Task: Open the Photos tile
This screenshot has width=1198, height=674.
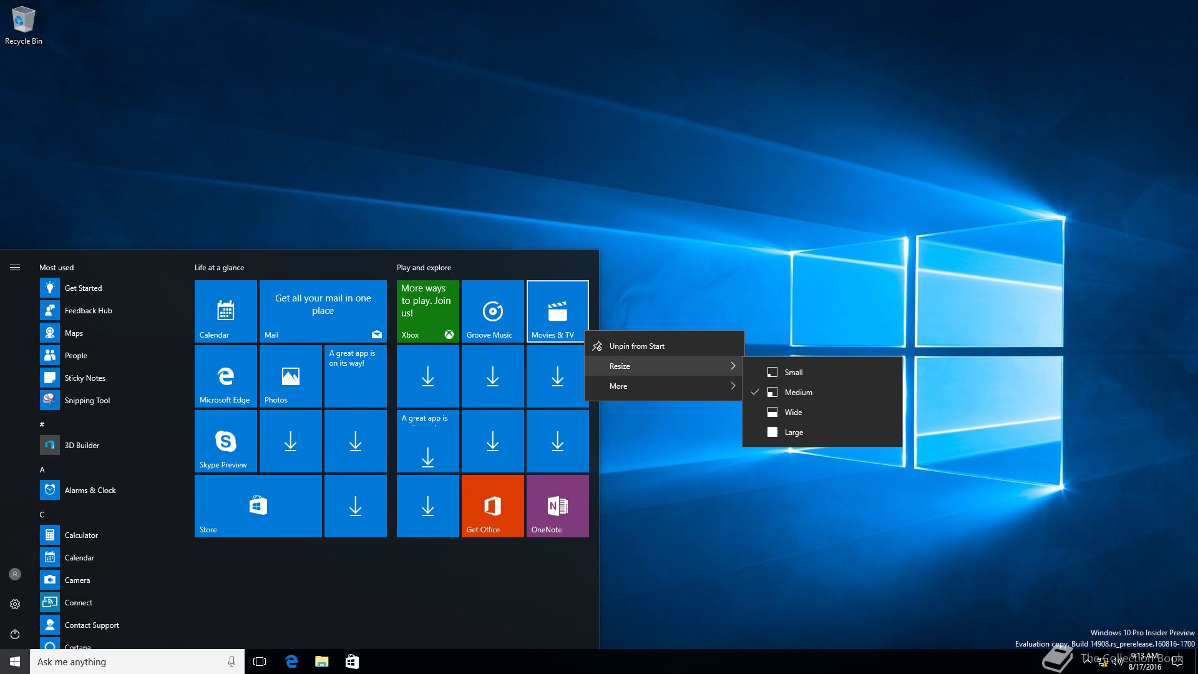Action: (x=291, y=376)
